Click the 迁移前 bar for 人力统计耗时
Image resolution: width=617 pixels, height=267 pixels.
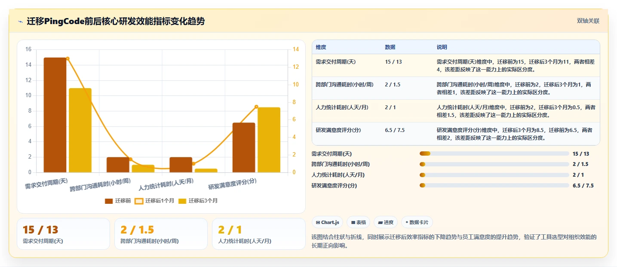[181, 165]
